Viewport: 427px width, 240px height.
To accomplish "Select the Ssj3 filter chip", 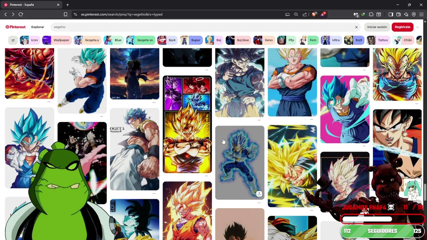I will pos(354,40).
